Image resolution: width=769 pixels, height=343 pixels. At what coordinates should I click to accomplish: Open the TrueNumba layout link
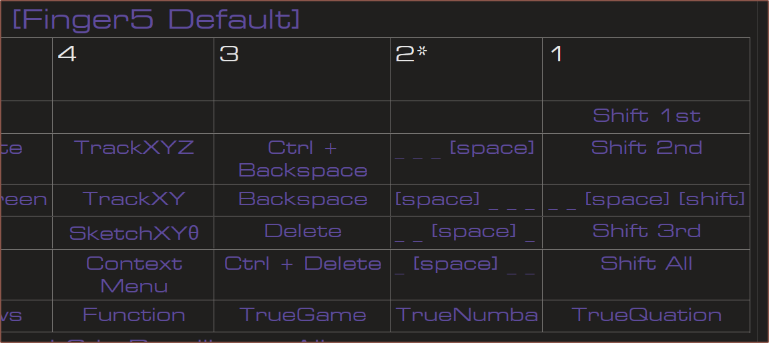tap(467, 314)
